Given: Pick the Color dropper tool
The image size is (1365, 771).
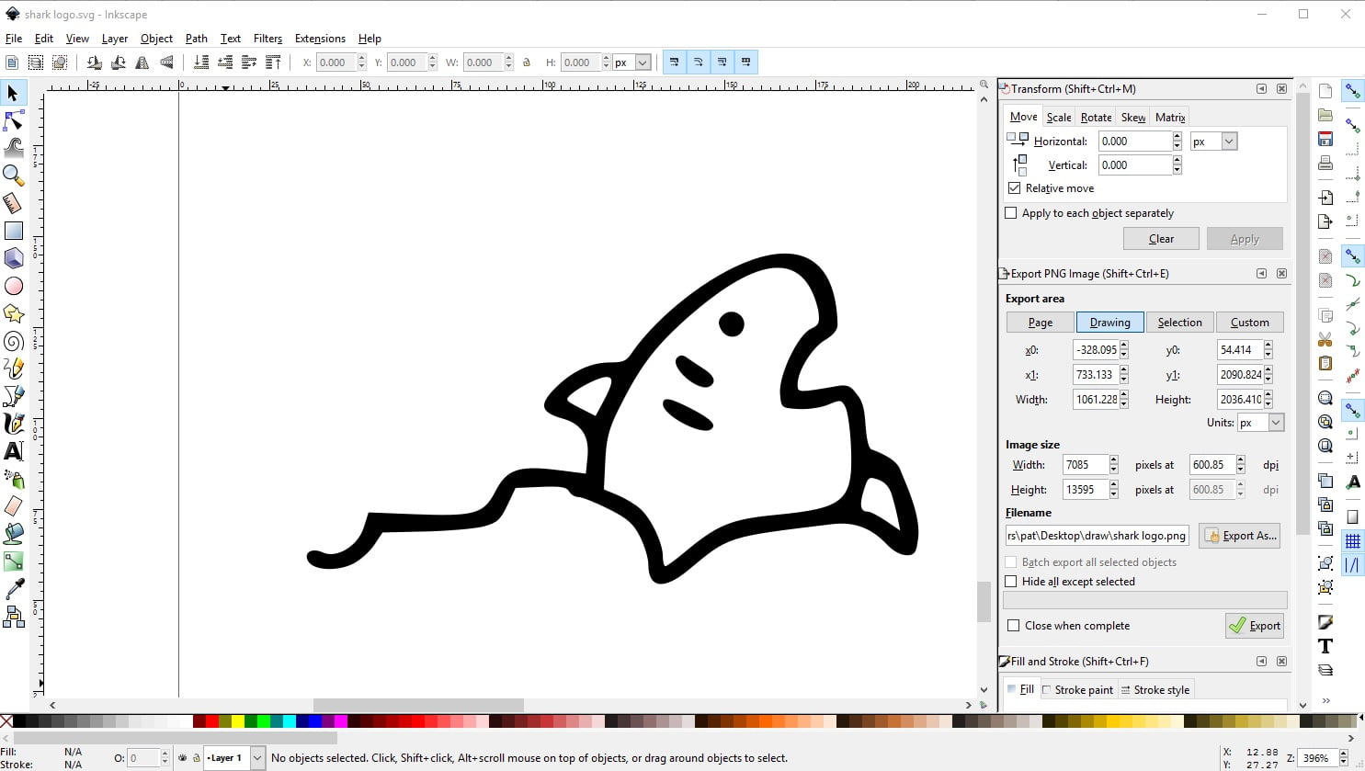Looking at the screenshot, I should click(x=14, y=588).
